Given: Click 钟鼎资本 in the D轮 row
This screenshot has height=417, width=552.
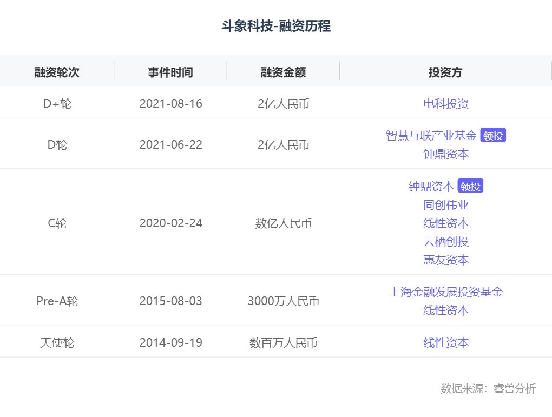Looking at the screenshot, I should point(446,154).
